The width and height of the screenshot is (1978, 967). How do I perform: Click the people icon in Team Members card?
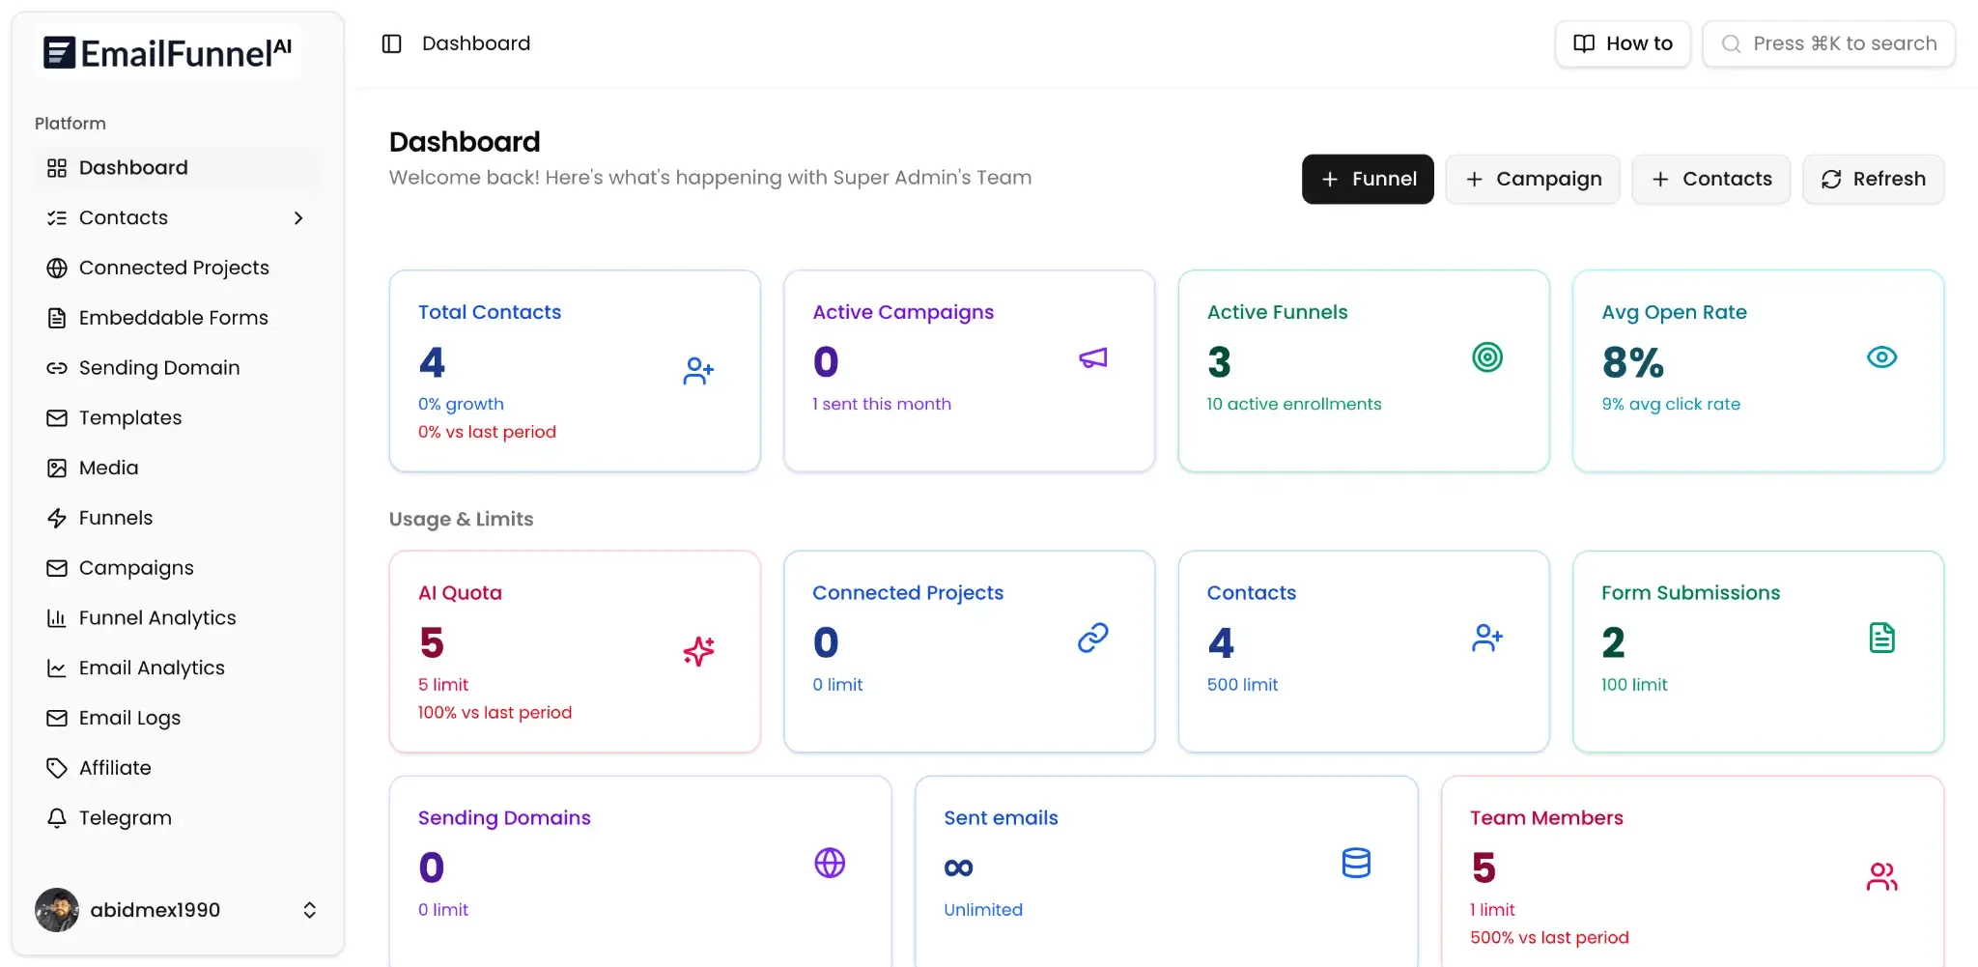click(1881, 876)
